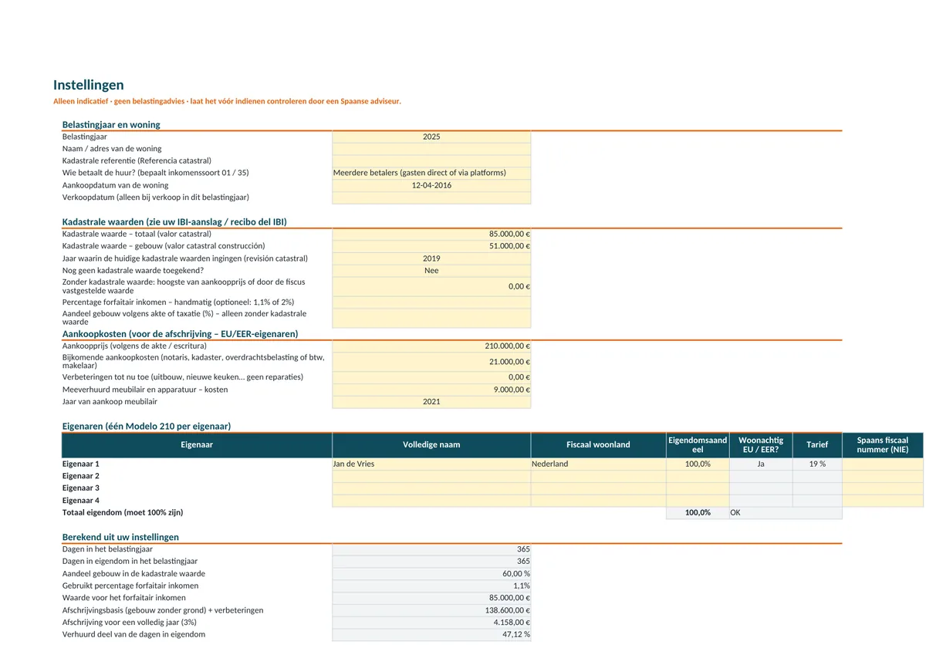926x655 pixels.
Task: Click the Eigenaar 2 volledige naam cell
Action: click(x=431, y=477)
